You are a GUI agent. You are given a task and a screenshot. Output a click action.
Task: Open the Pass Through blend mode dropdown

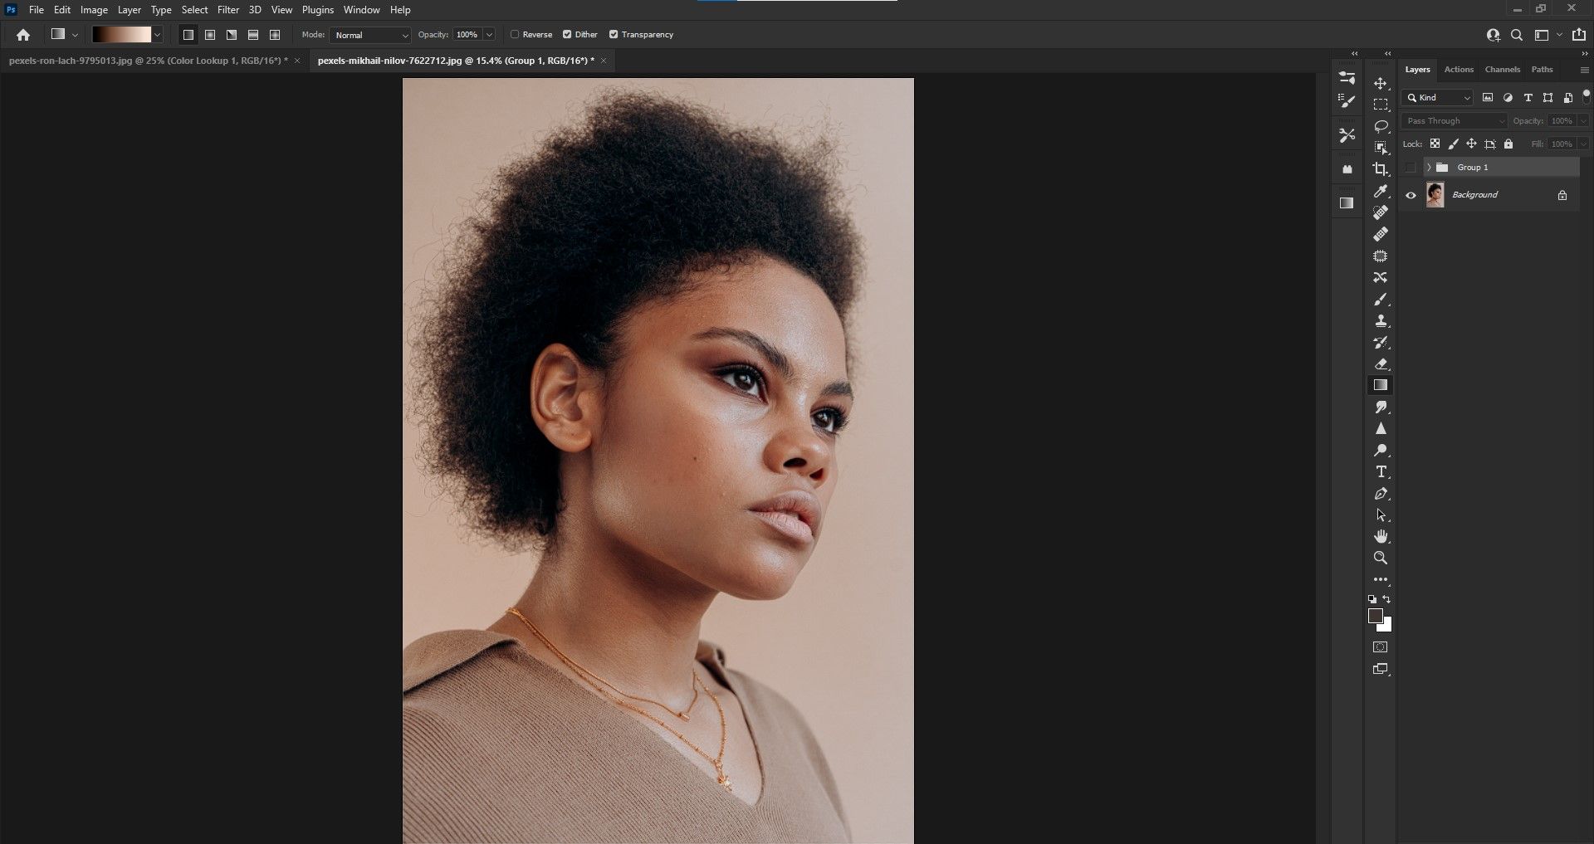click(1454, 121)
